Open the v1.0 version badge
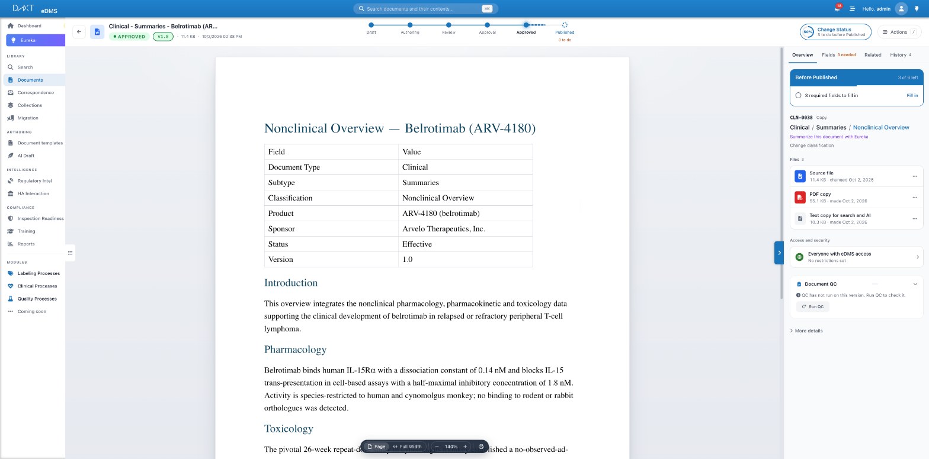The image size is (929, 459). (x=162, y=37)
